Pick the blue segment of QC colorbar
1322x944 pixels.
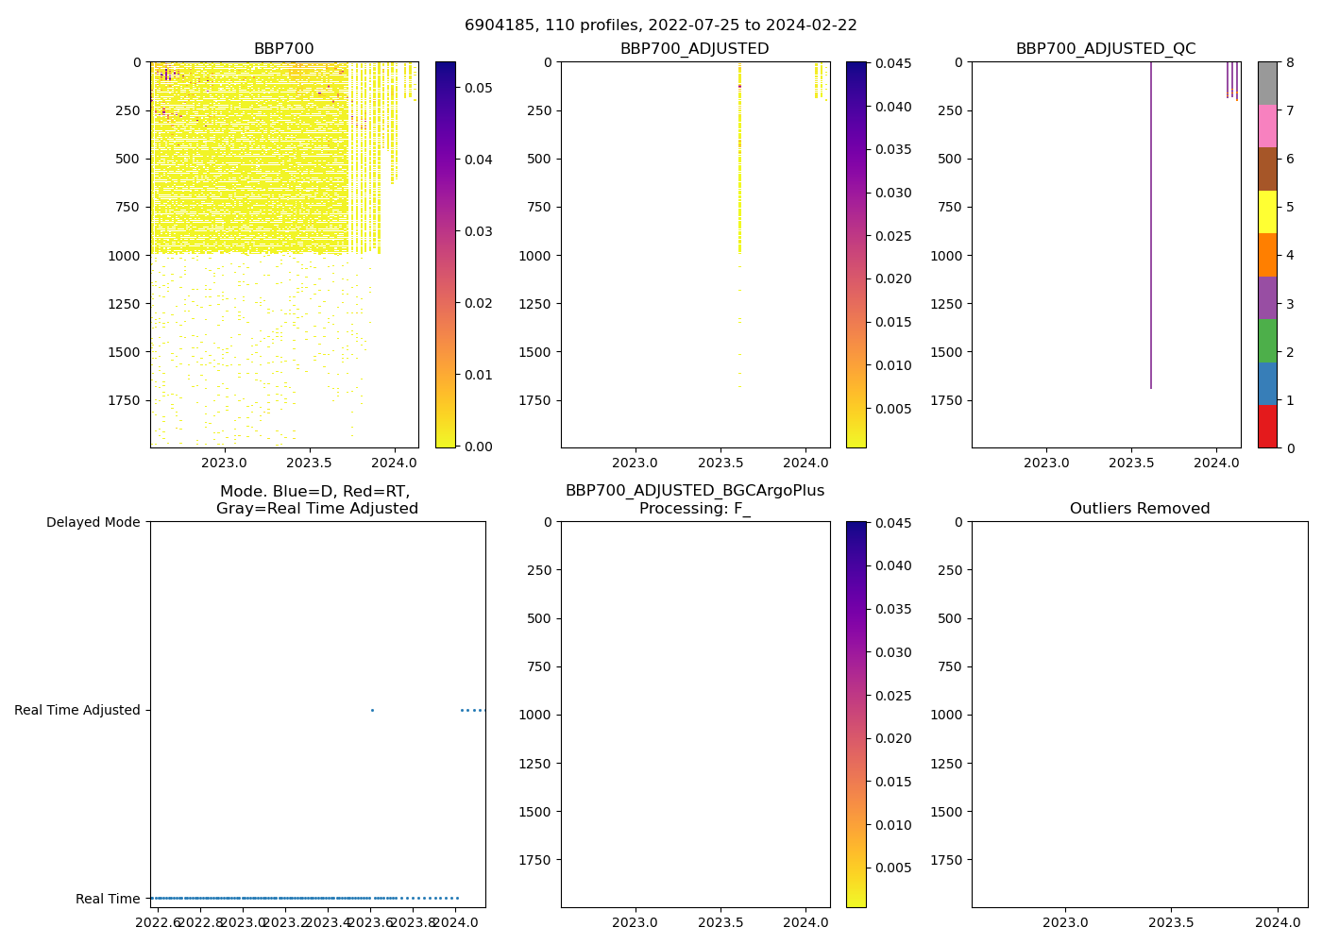tap(1267, 383)
